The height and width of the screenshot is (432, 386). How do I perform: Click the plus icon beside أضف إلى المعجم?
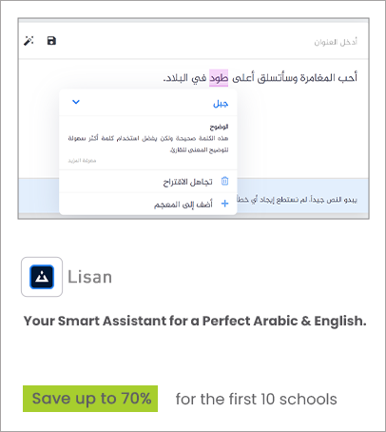224,204
